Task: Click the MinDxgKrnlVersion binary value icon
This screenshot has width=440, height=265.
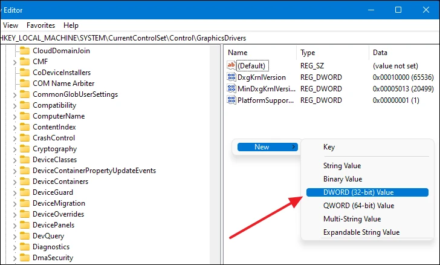Action: click(231, 88)
